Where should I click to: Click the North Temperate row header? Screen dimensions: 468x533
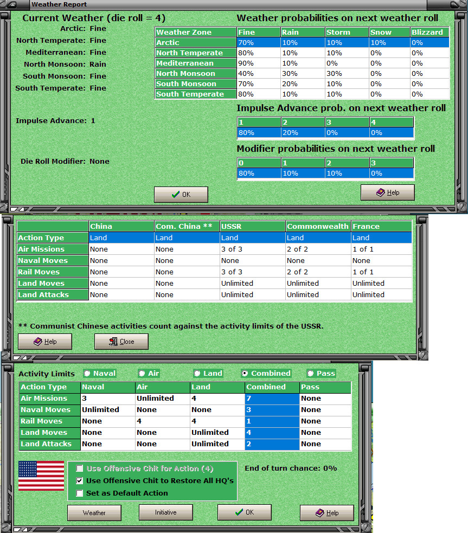(x=196, y=53)
